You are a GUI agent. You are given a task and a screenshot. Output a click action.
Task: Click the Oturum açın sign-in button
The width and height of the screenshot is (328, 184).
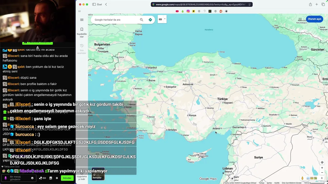coord(314,19)
